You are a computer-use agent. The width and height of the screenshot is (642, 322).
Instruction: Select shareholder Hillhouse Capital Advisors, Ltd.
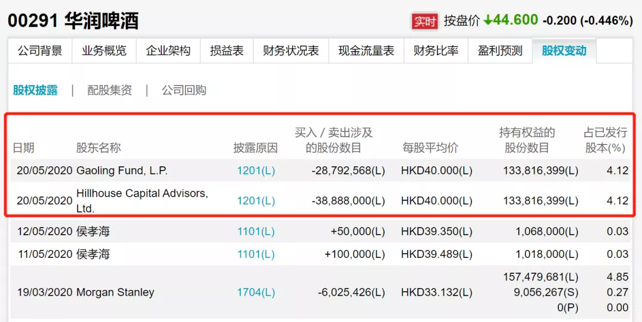pyautogui.click(x=142, y=201)
